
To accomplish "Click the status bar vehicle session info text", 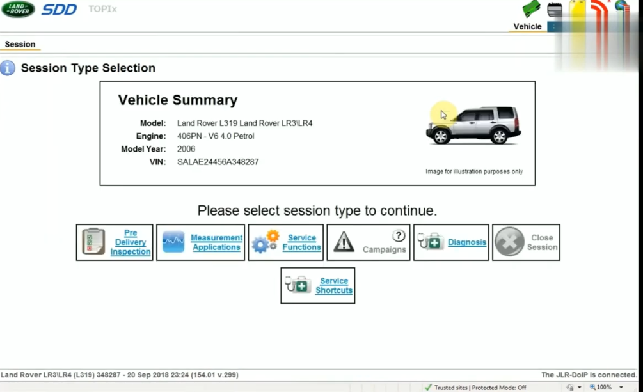I will point(120,375).
